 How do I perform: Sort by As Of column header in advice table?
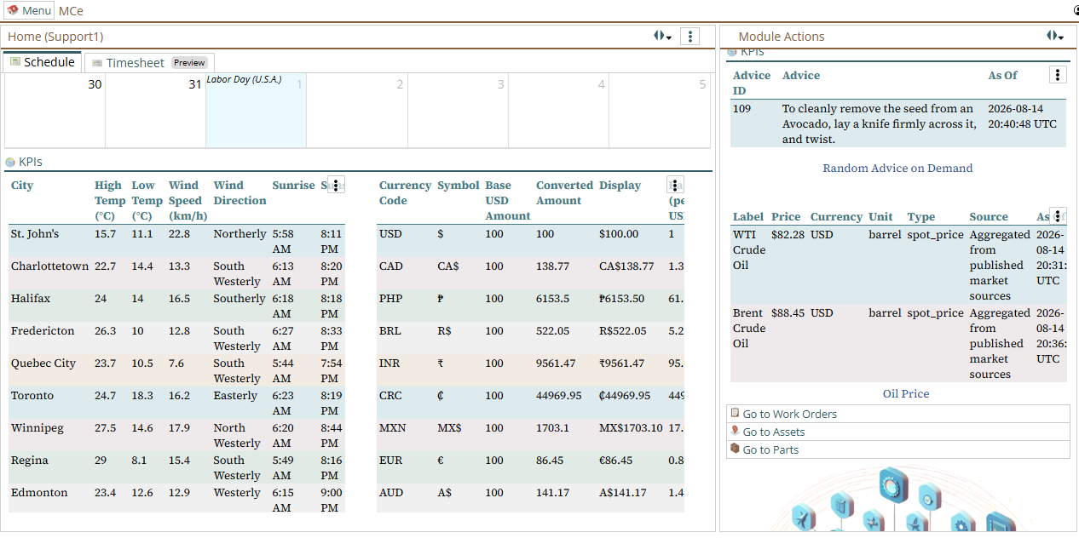pos(1003,76)
